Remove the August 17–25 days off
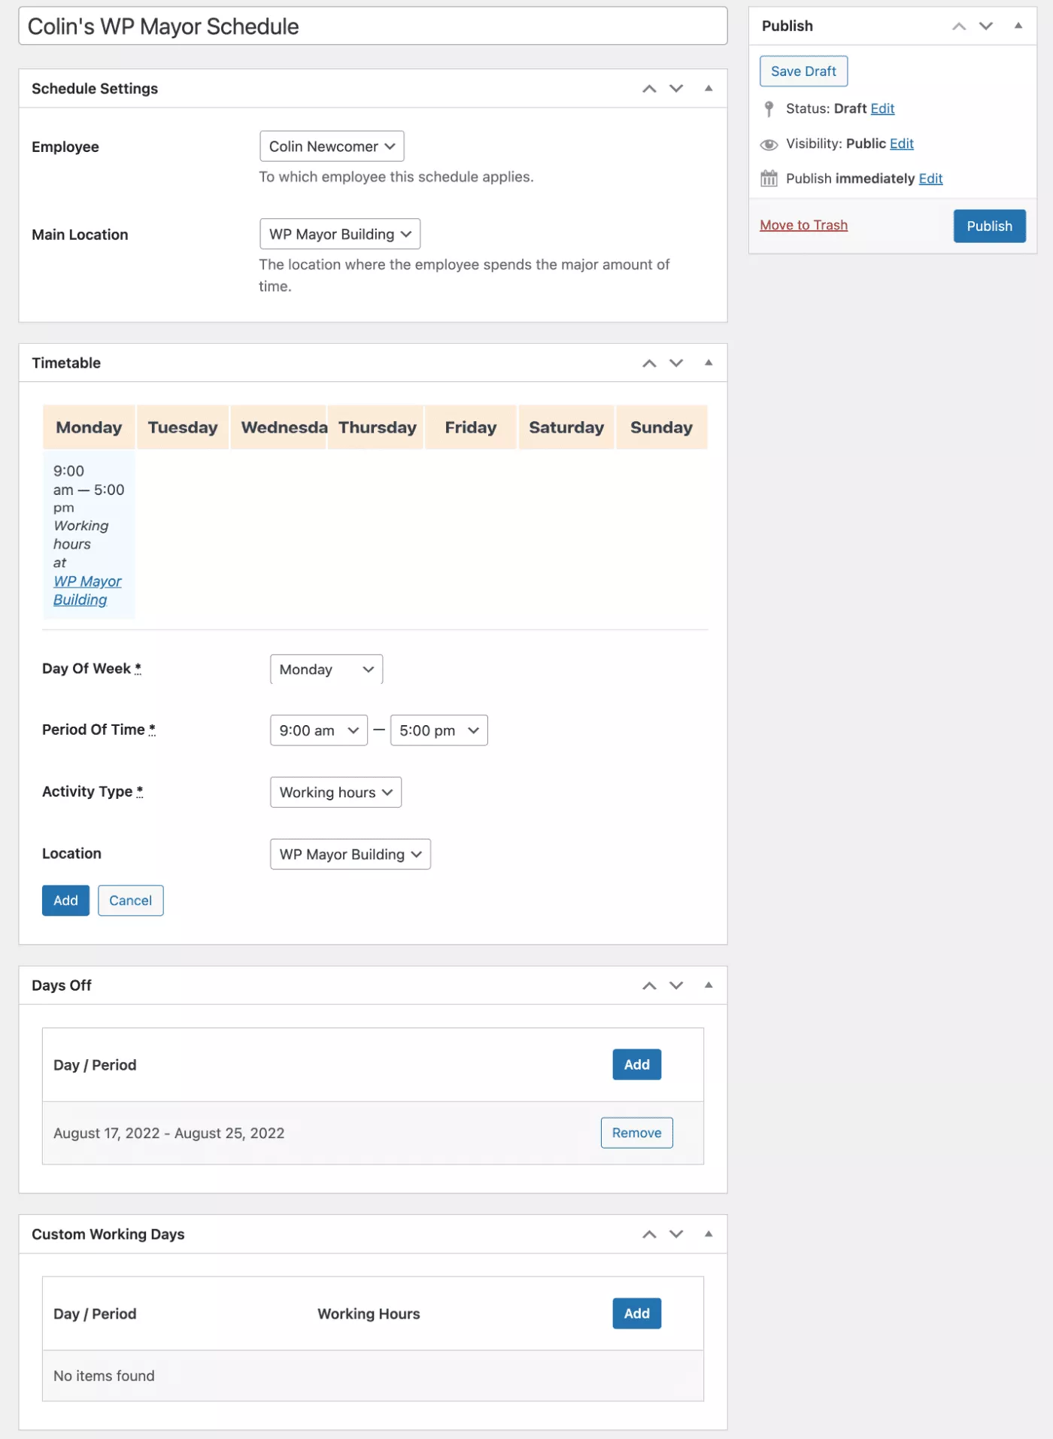1053x1439 pixels. coord(637,1133)
